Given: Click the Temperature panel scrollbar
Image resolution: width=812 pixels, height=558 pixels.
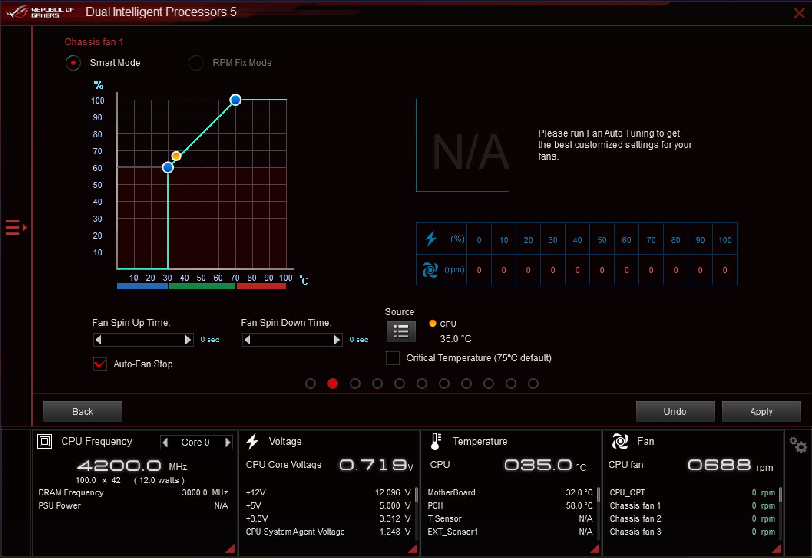Looking at the screenshot, I should point(598,495).
